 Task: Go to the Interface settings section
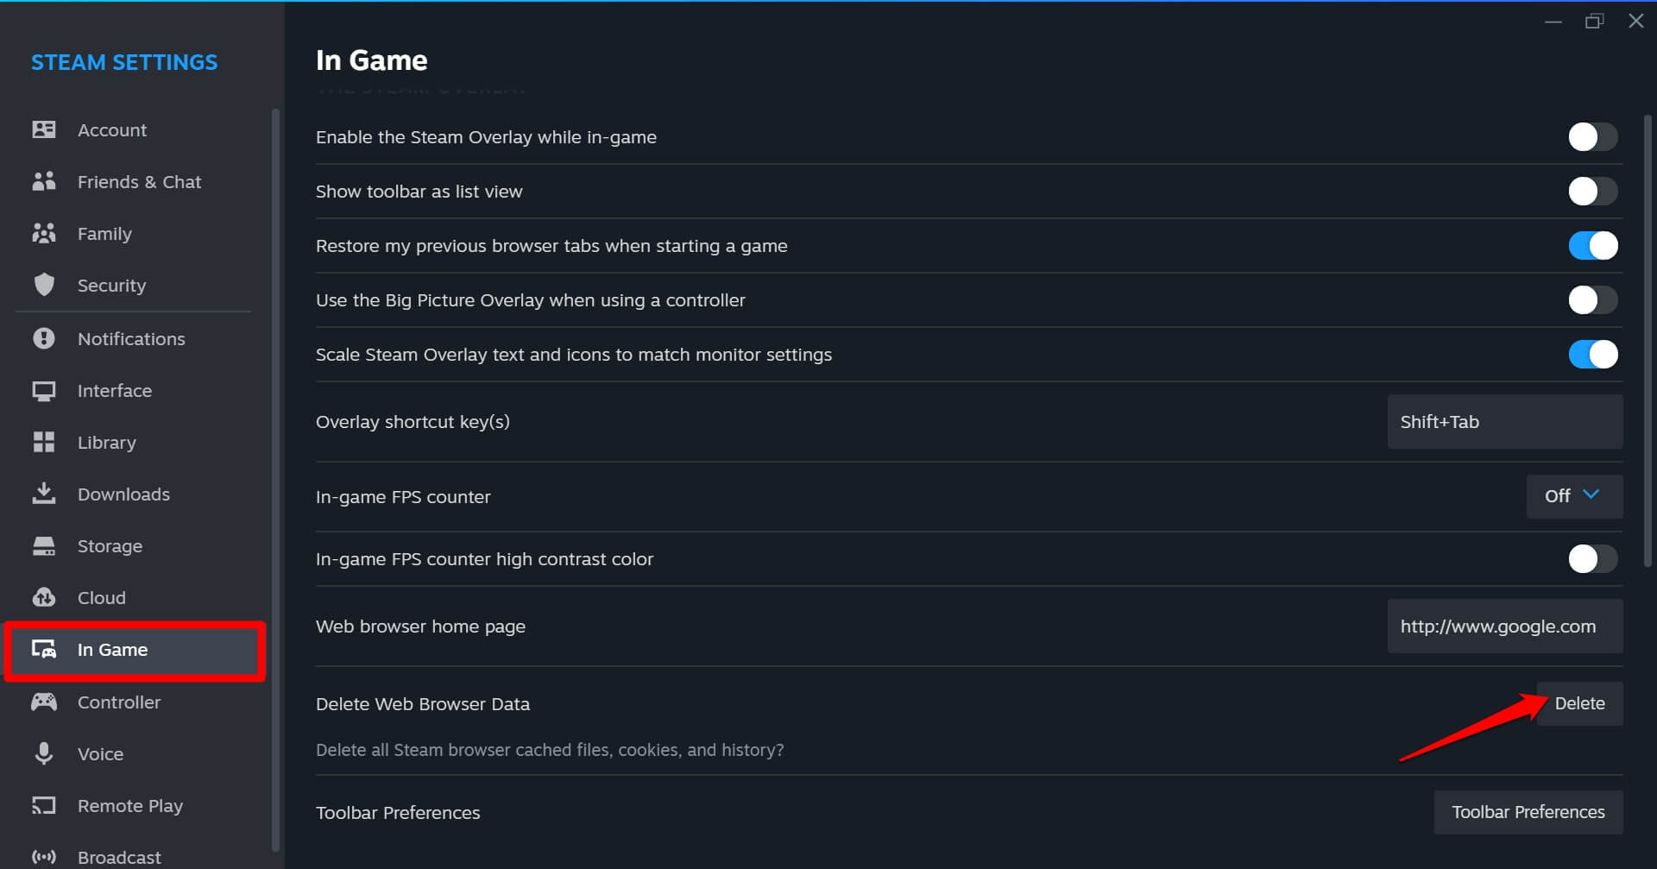point(114,391)
